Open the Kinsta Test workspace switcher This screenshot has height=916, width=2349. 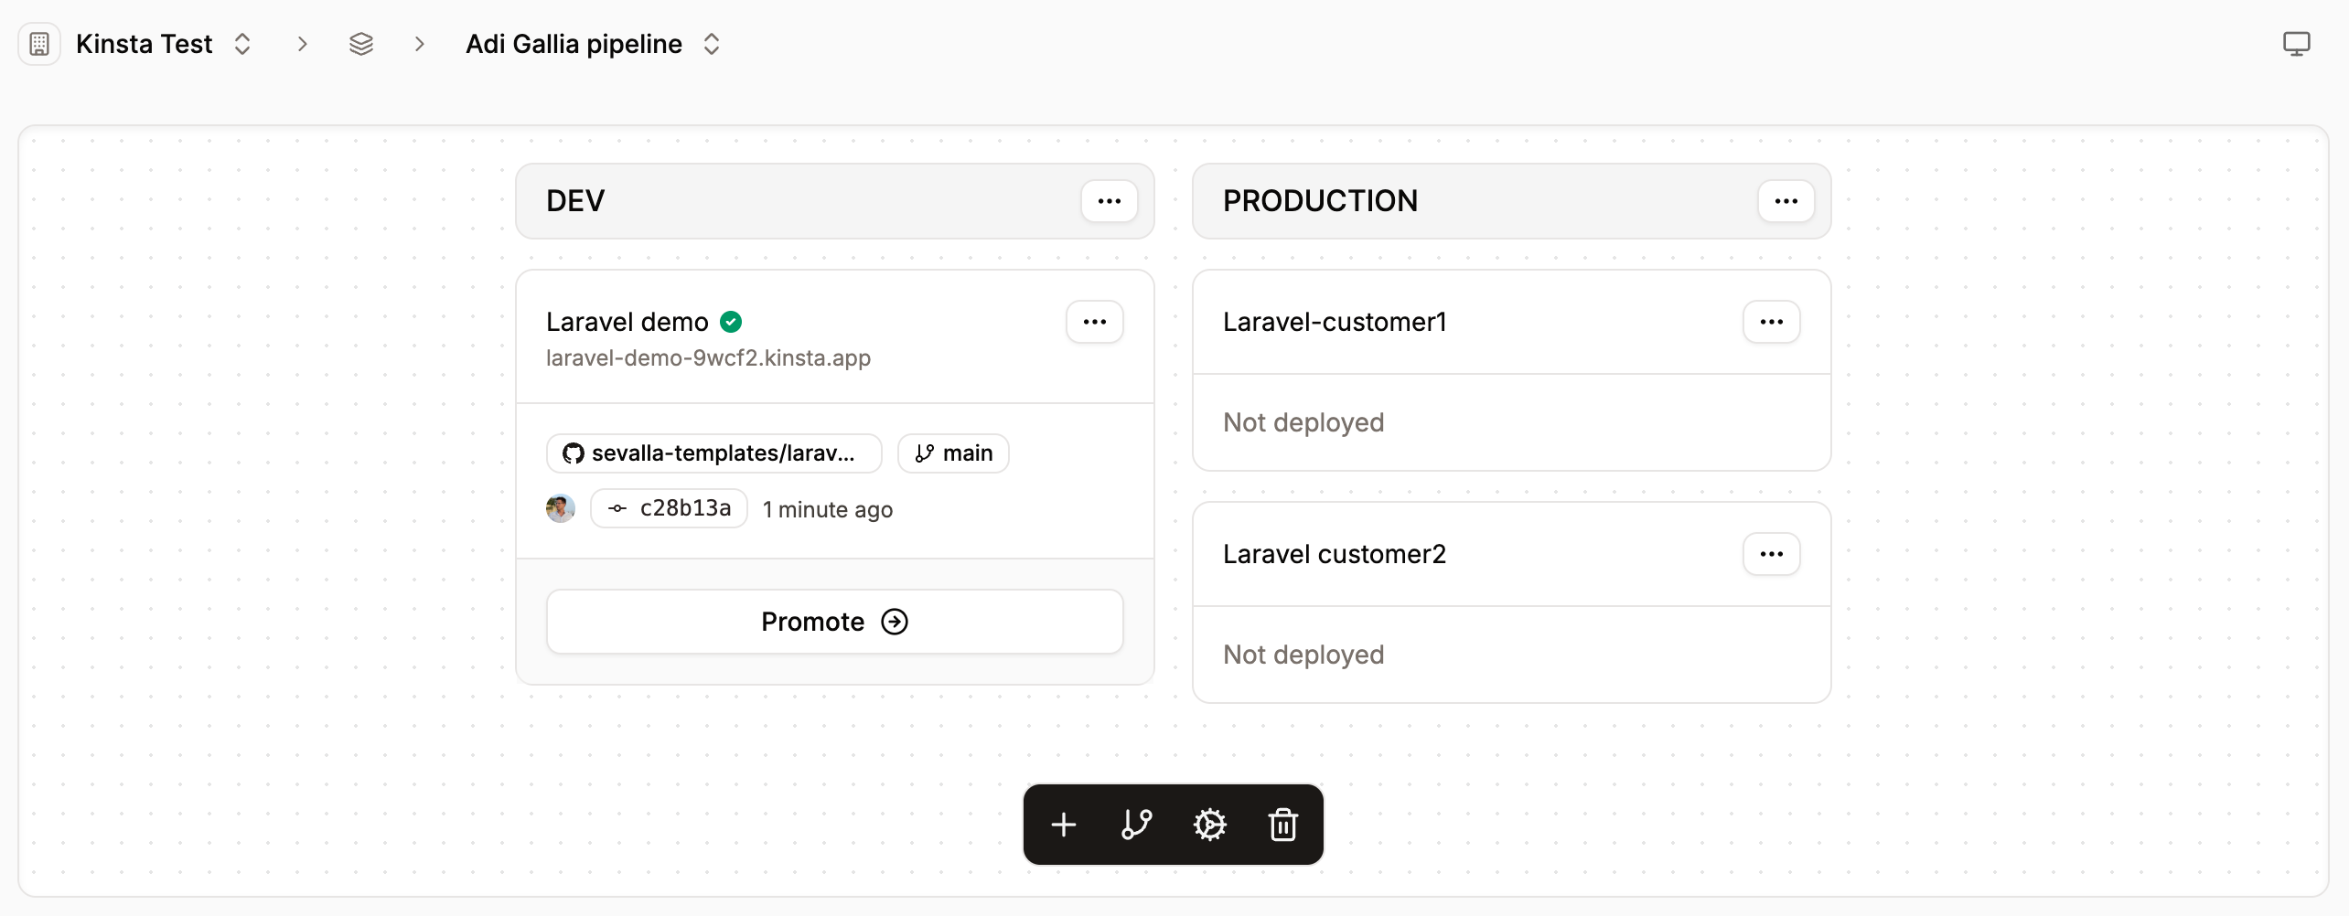(x=242, y=43)
